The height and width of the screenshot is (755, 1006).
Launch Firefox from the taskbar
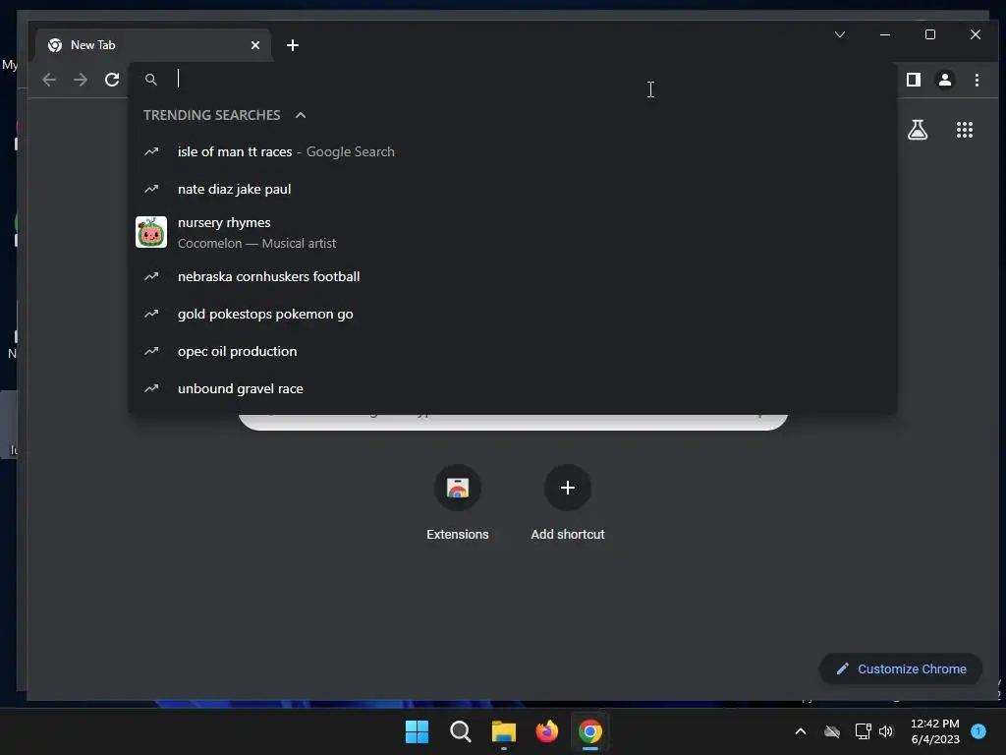546,731
